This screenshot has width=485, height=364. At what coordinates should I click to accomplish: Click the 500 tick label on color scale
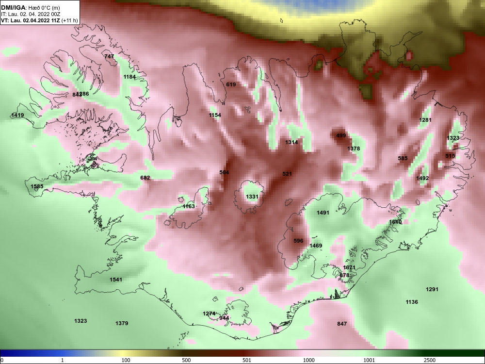pyautogui.click(x=186, y=360)
